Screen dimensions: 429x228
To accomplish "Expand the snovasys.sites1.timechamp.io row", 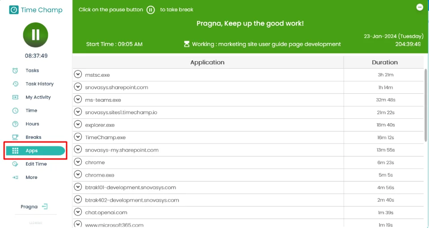I will point(78,112).
